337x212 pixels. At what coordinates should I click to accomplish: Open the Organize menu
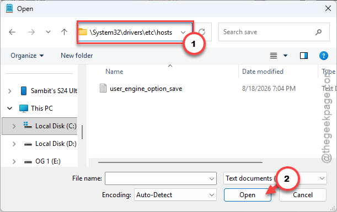(x=27, y=56)
